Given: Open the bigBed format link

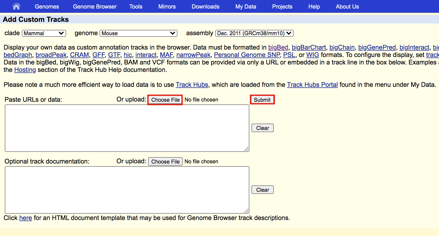Looking at the screenshot, I should click(278, 47).
